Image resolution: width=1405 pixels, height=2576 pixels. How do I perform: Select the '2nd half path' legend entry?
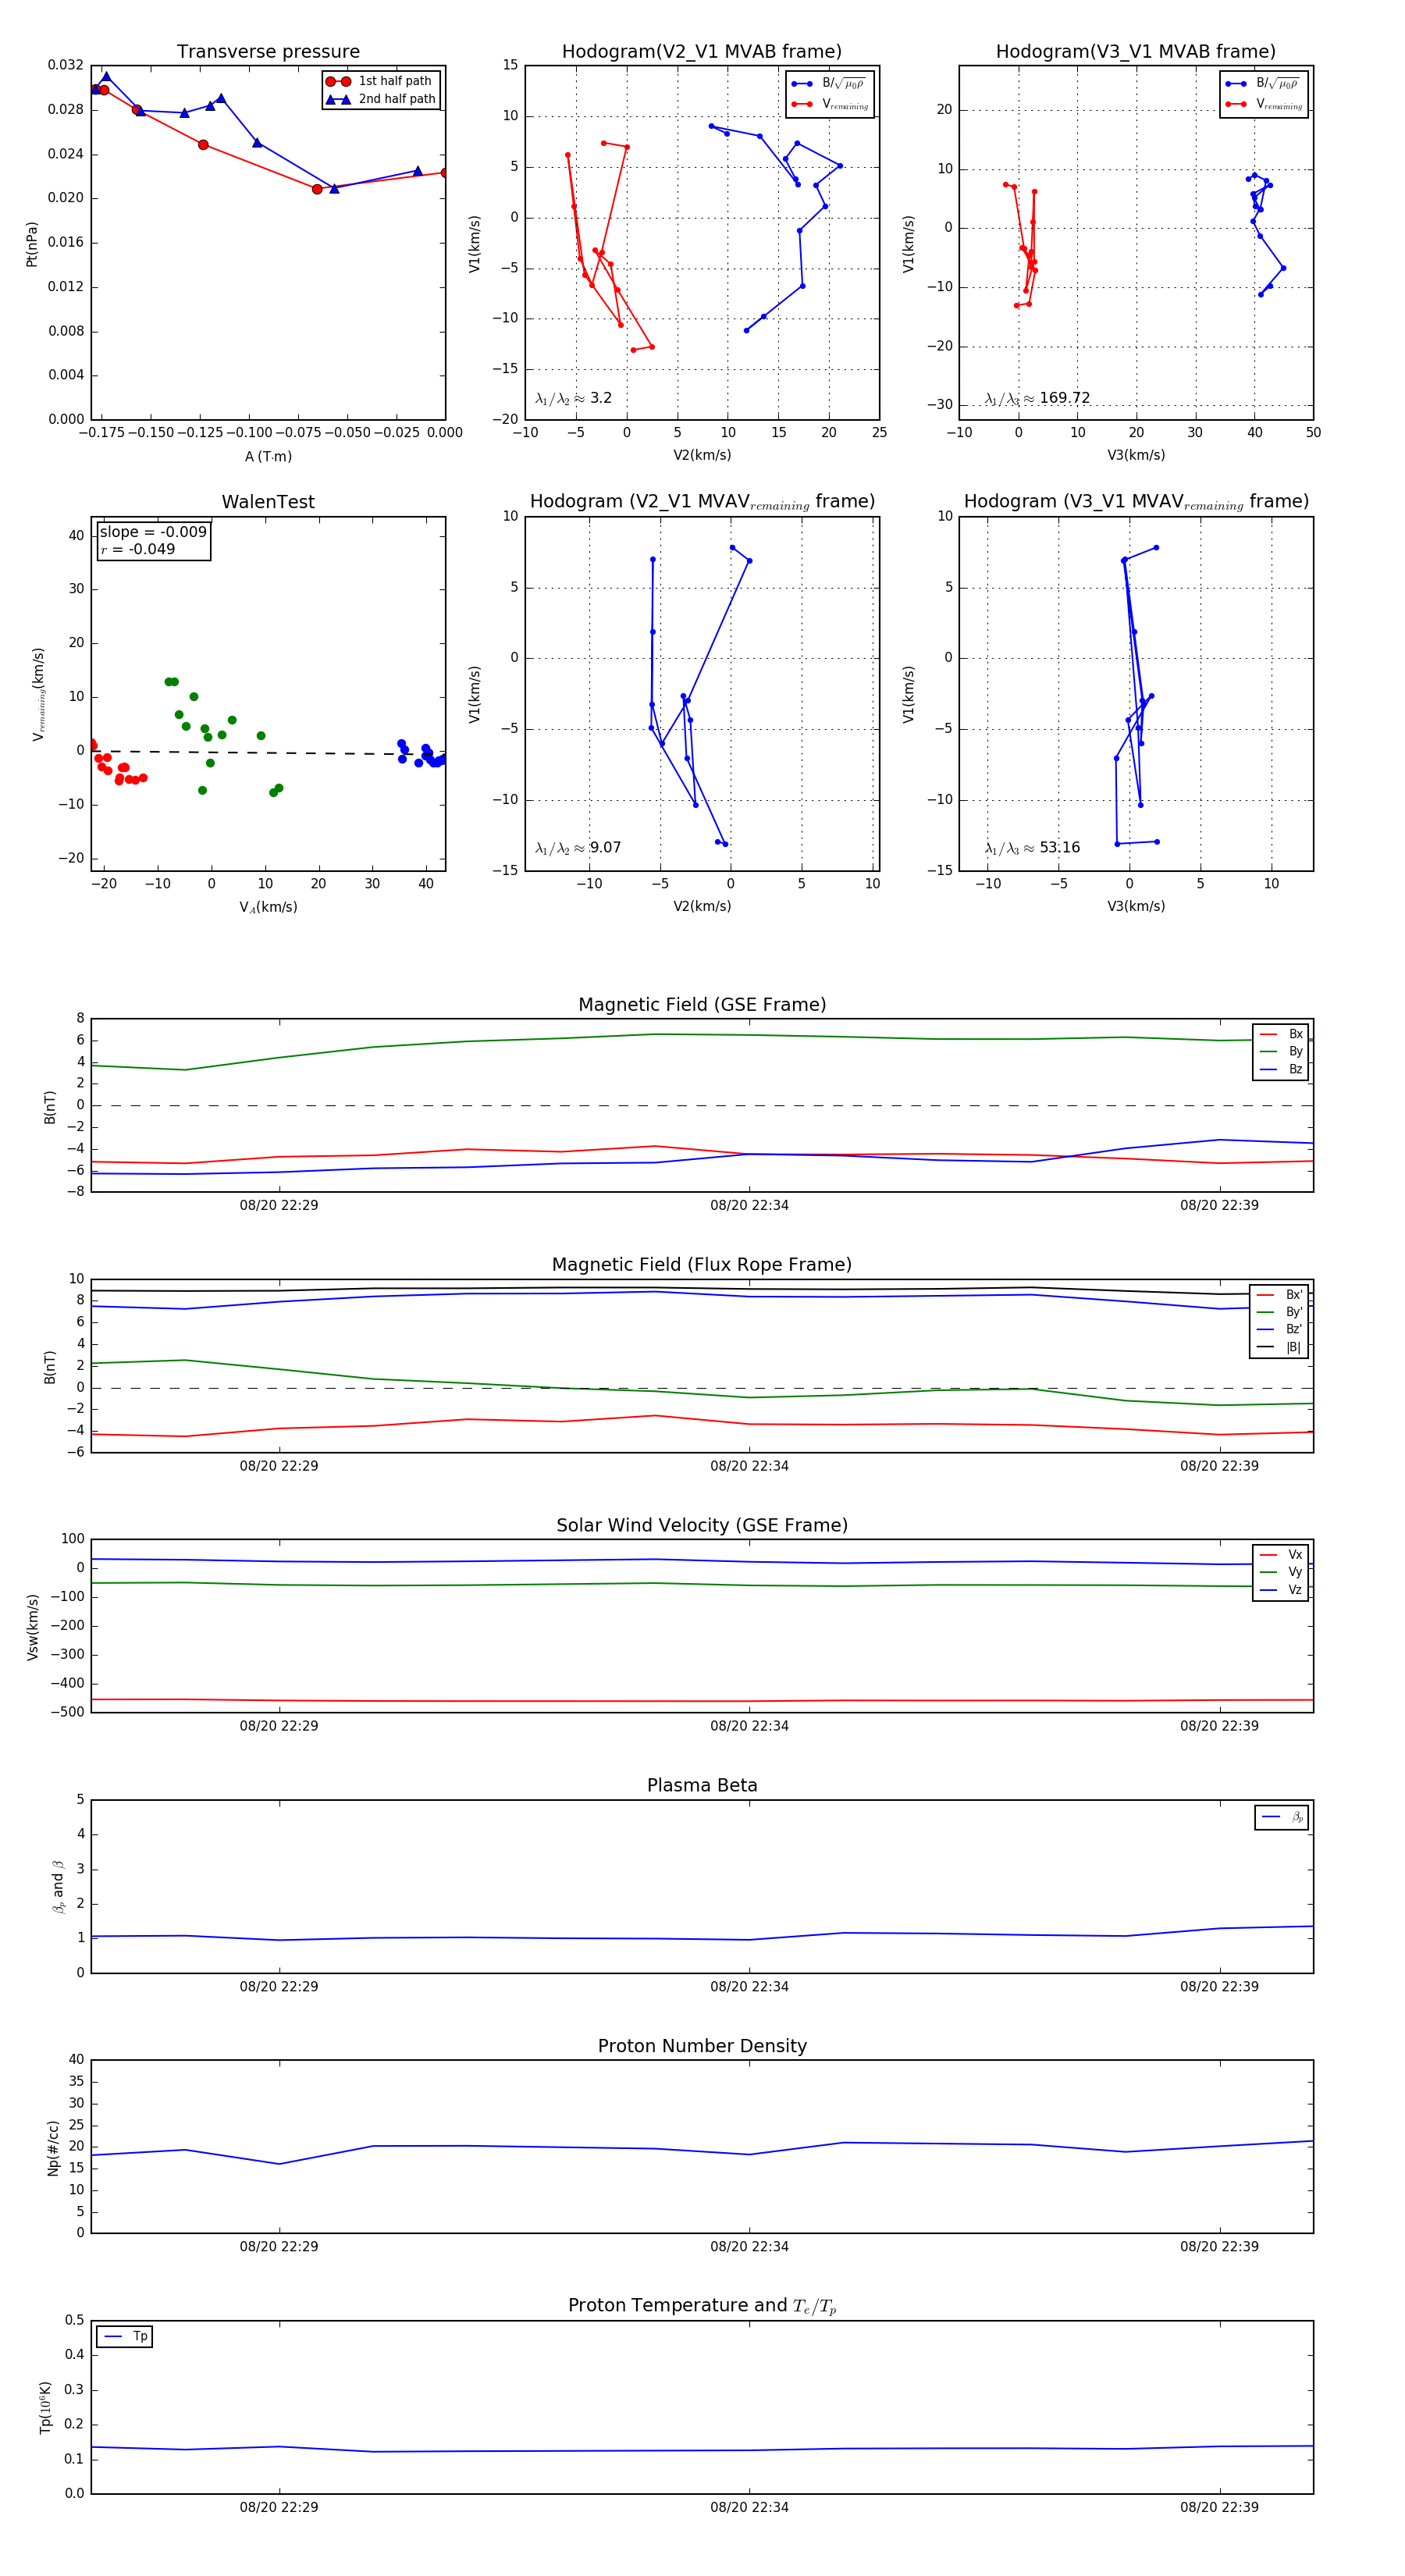(380, 99)
